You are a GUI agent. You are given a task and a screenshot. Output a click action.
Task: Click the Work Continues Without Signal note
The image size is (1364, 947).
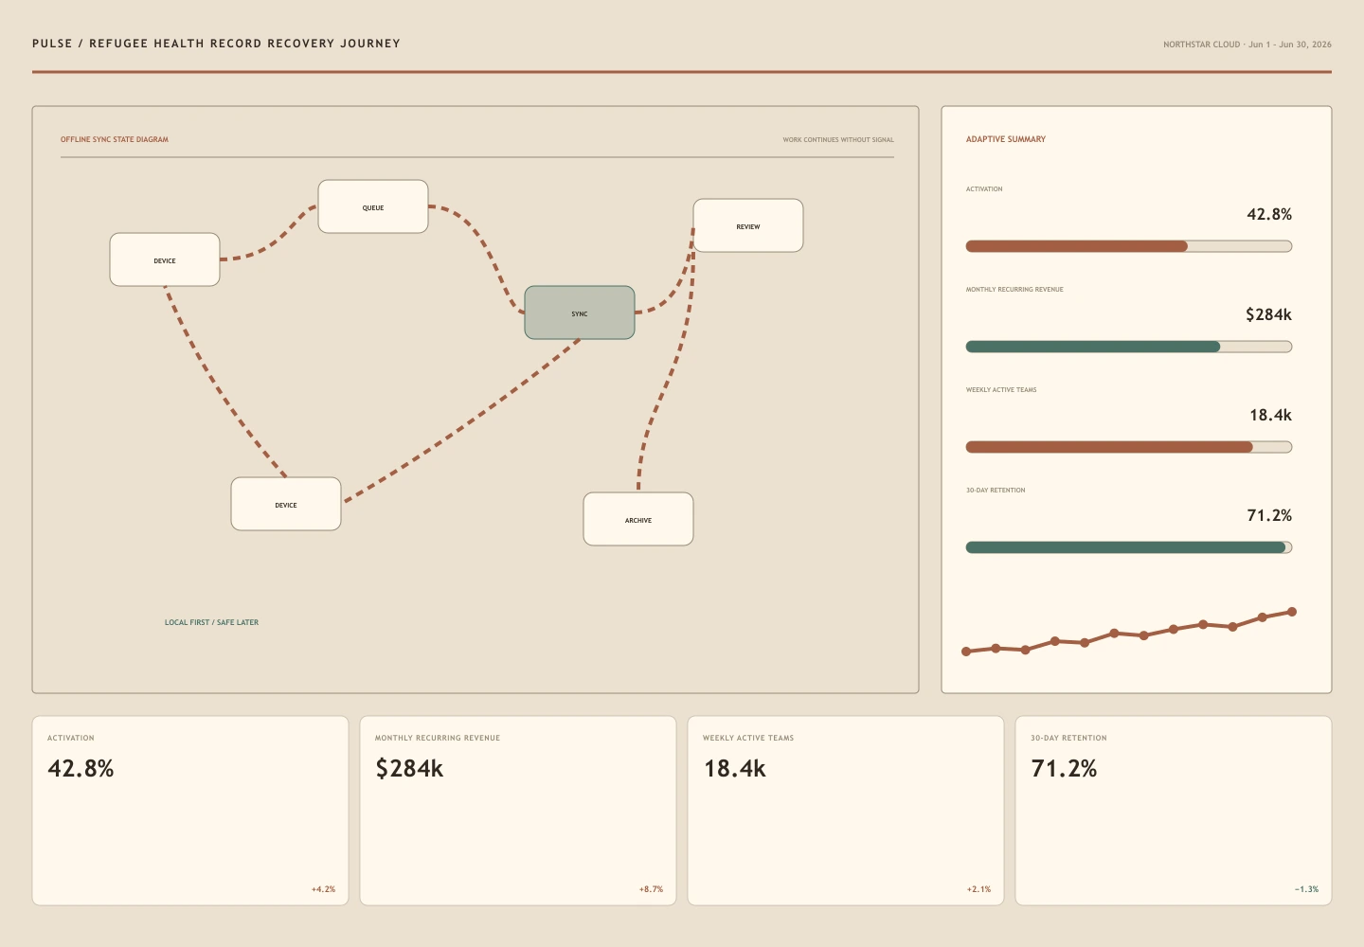pyautogui.click(x=838, y=139)
